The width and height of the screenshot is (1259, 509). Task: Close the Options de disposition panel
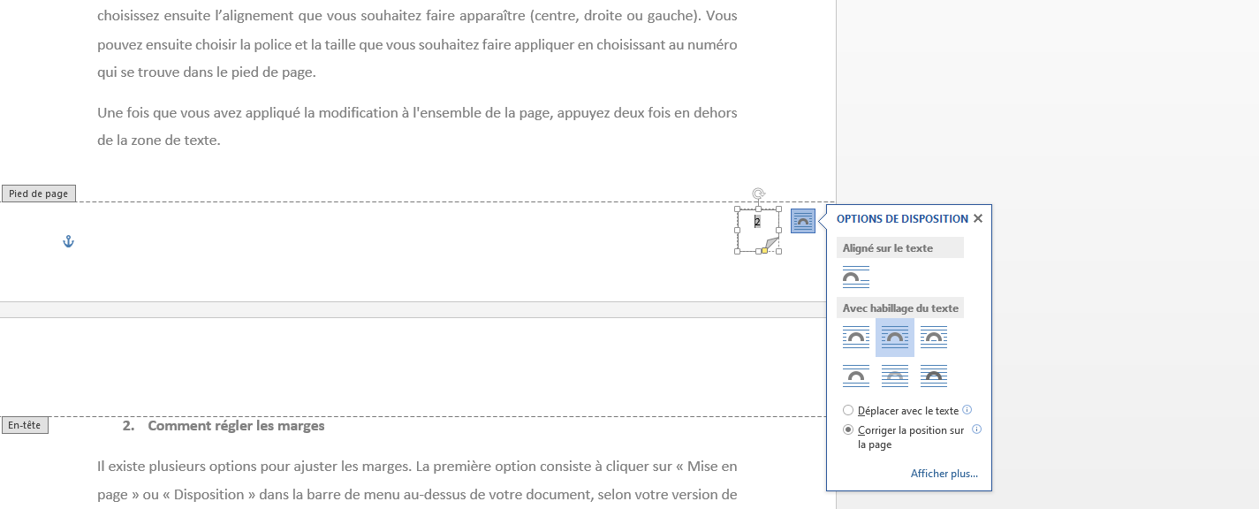point(977,218)
